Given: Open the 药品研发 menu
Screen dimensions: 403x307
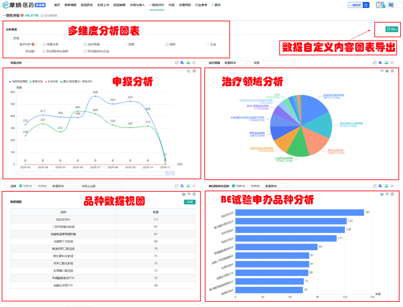Looking at the screenshot, I should coord(87,5).
